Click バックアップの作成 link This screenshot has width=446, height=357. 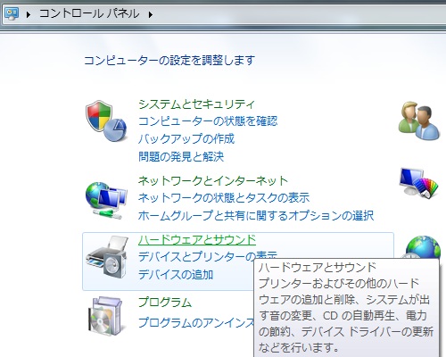coord(186,138)
